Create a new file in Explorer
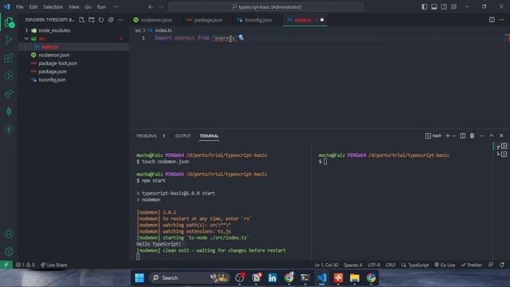 (x=81, y=20)
